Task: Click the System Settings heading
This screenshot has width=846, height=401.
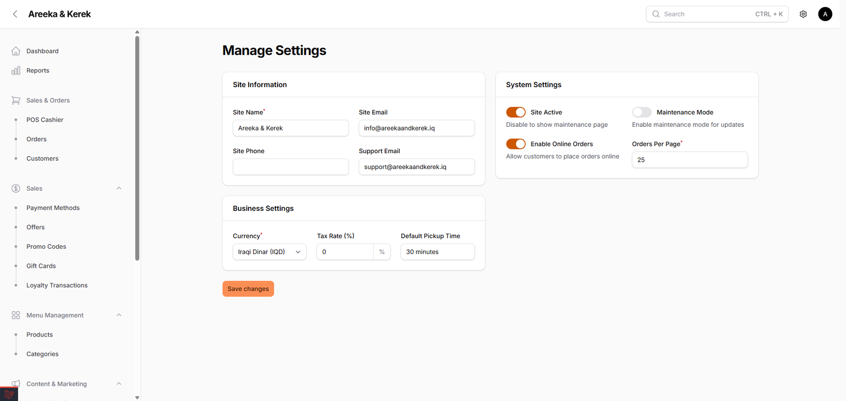Action: [534, 85]
